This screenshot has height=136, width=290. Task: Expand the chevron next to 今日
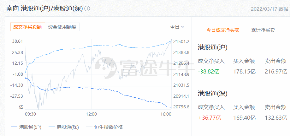[x=183, y=27]
